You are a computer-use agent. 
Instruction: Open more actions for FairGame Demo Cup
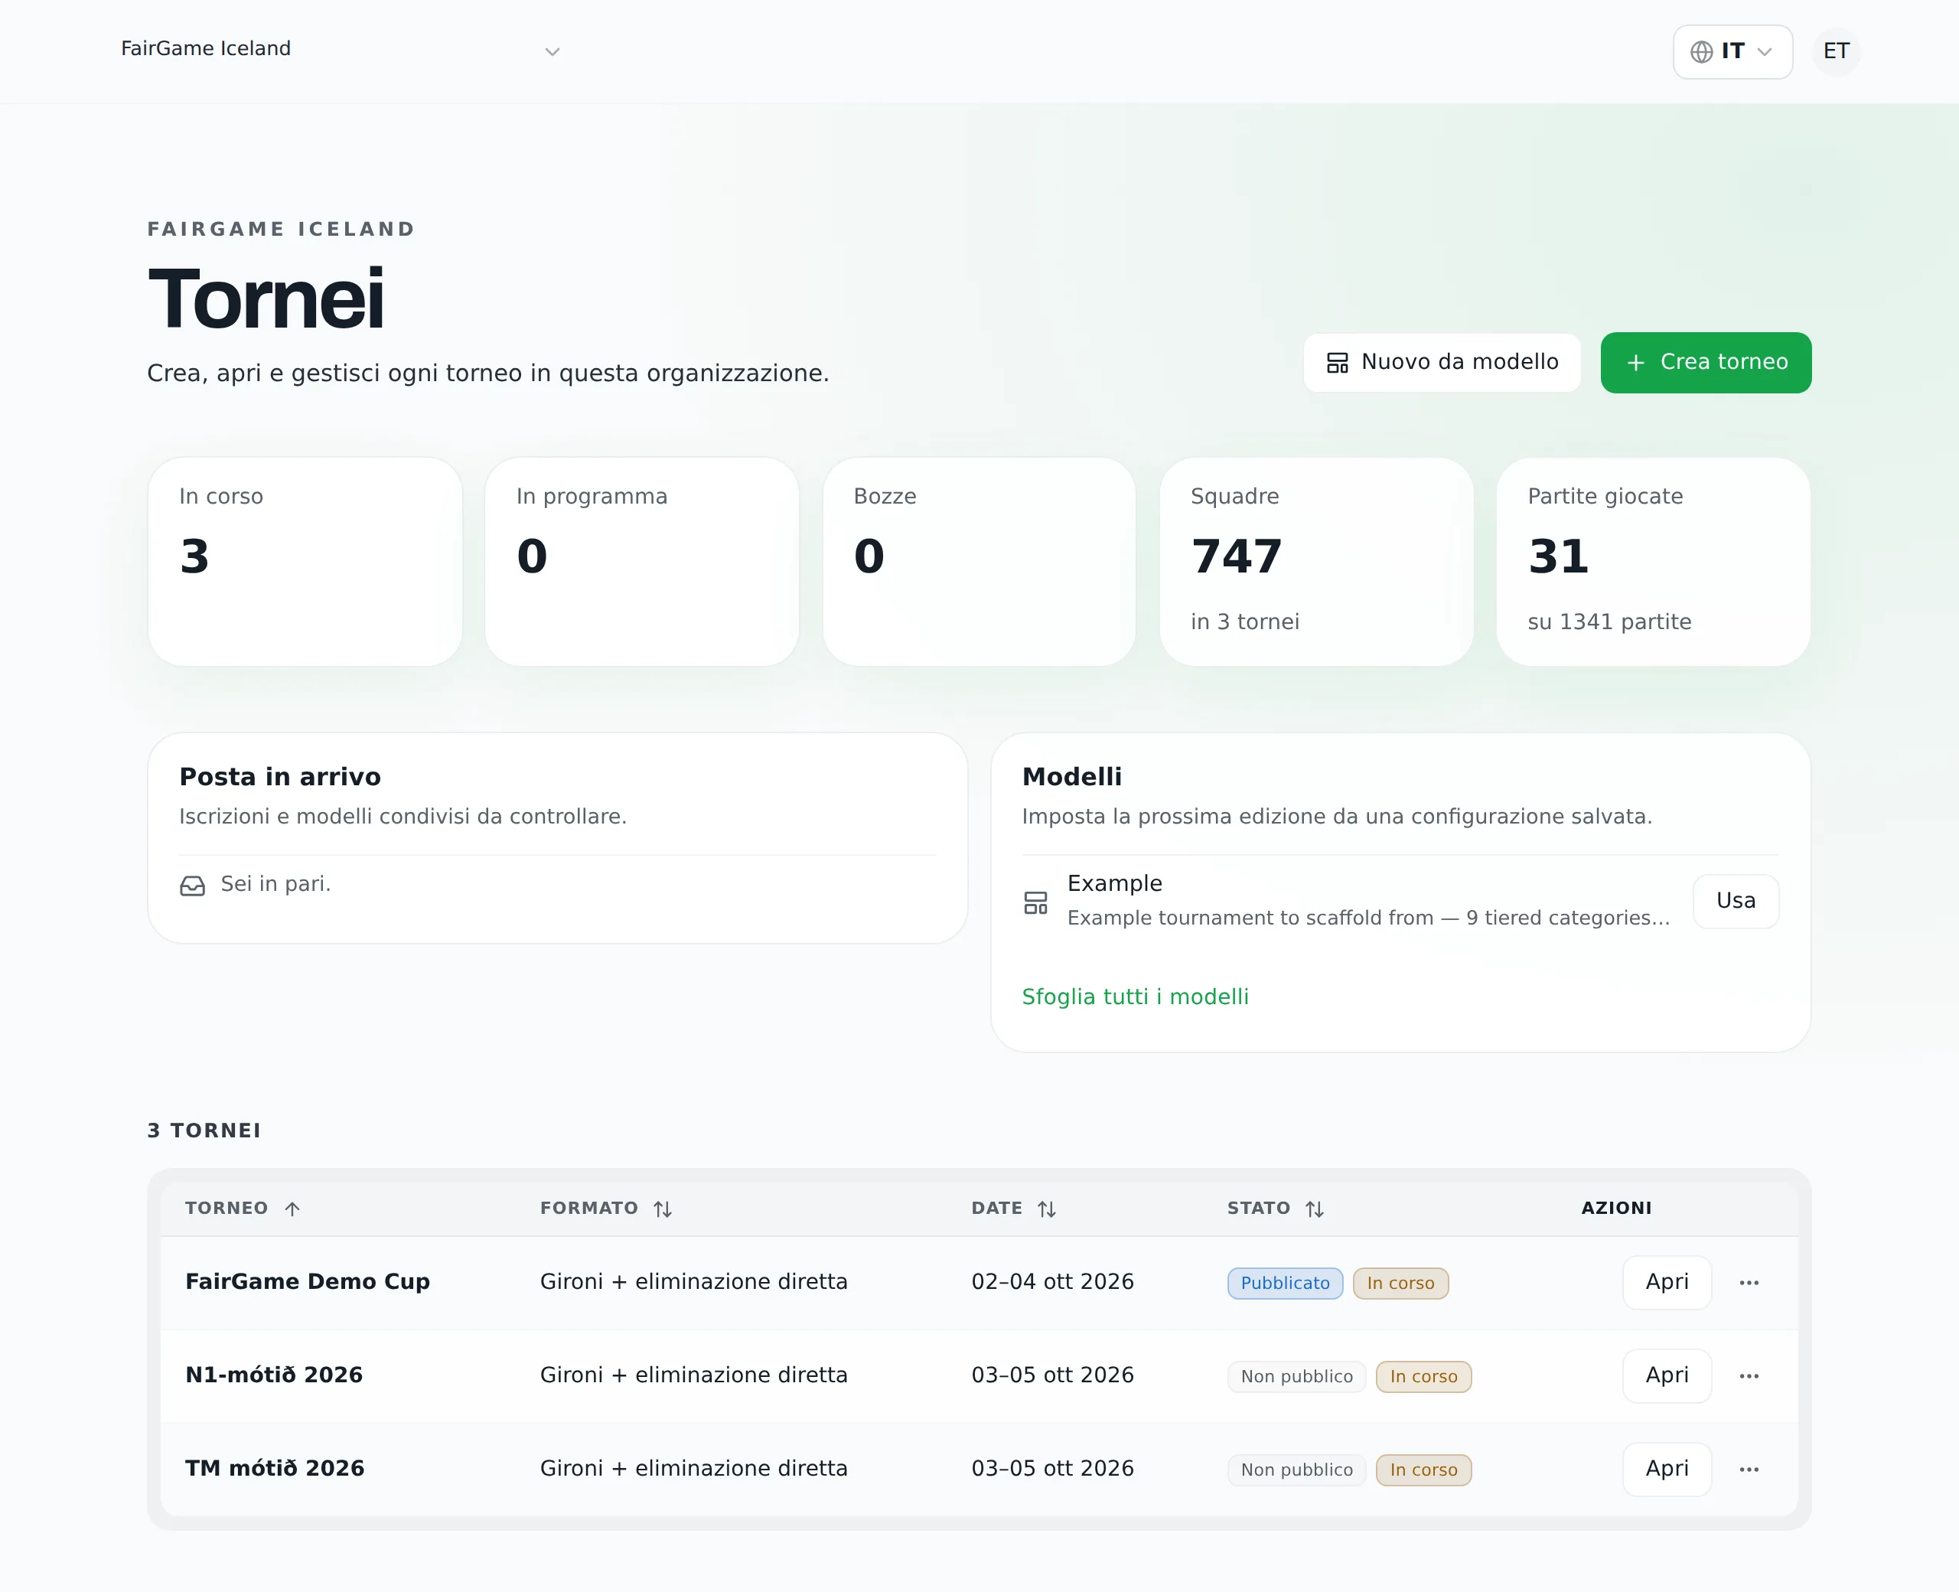(1748, 1282)
